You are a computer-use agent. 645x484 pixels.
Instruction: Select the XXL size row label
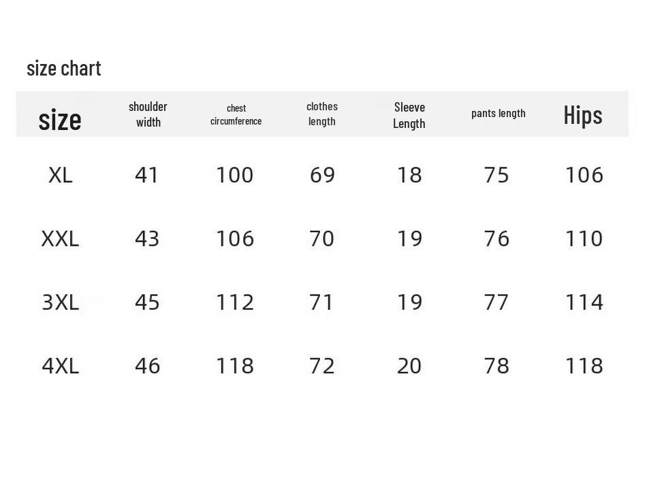coord(60,239)
